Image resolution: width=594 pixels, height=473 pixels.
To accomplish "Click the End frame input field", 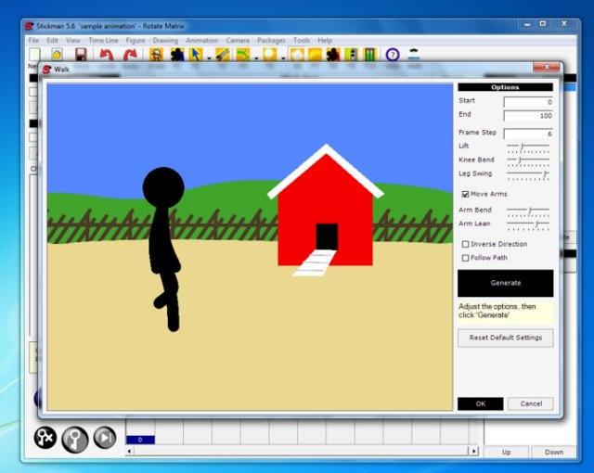I will (x=528, y=115).
